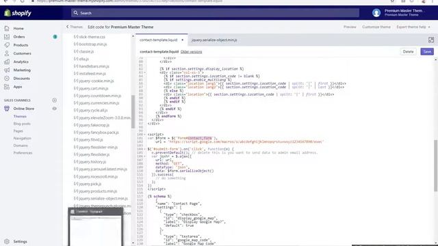Click the Apps grid icon

[x=7, y=87]
